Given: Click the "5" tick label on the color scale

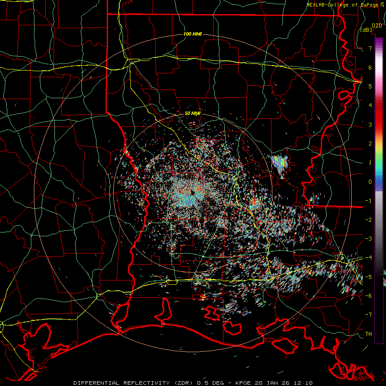Looking at the screenshot, I should 370,86.
